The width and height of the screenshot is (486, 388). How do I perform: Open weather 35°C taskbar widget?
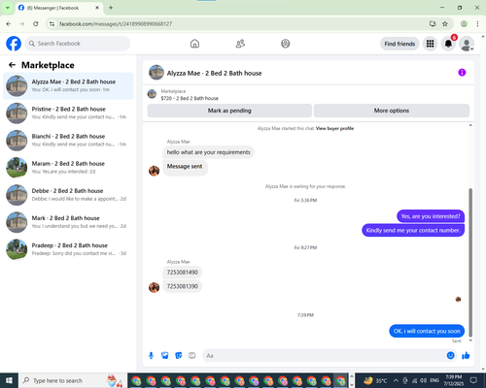(x=375, y=380)
